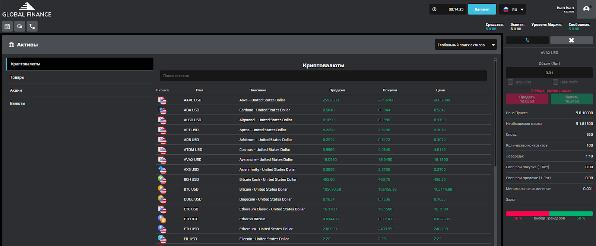Click Bitcoin Cash buy price 460.70
Screen dimensions: 596x246
[x=384, y=179]
